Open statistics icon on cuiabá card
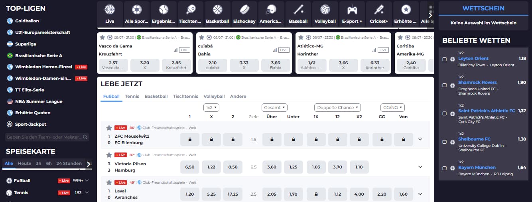 pyautogui.click(x=275, y=50)
